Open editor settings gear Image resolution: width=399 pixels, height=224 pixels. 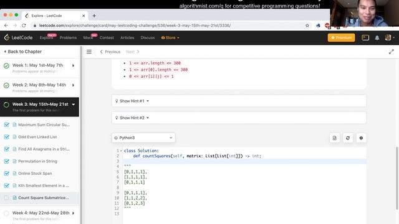tap(361, 138)
